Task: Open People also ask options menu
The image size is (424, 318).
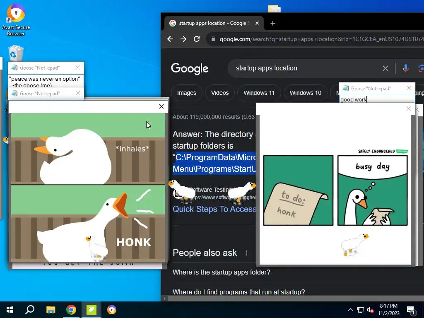Action: pos(246,253)
